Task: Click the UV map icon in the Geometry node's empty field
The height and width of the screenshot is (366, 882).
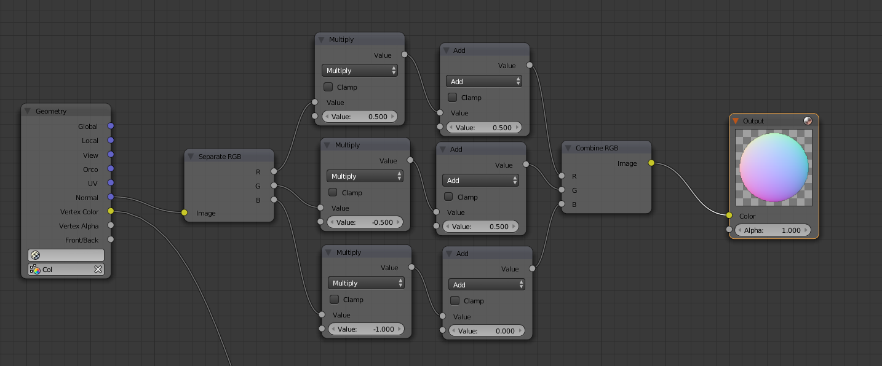Action: point(35,255)
